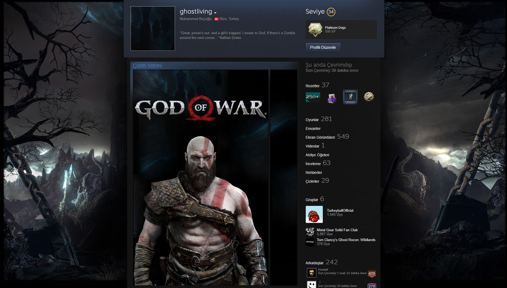Open the level 34 circle badge
This screenshot has height=288, width=507.
(331, 12)
